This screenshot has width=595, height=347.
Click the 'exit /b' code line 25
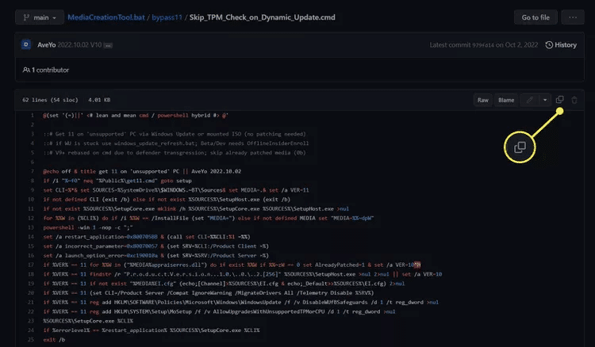click(x=54, y=339)
